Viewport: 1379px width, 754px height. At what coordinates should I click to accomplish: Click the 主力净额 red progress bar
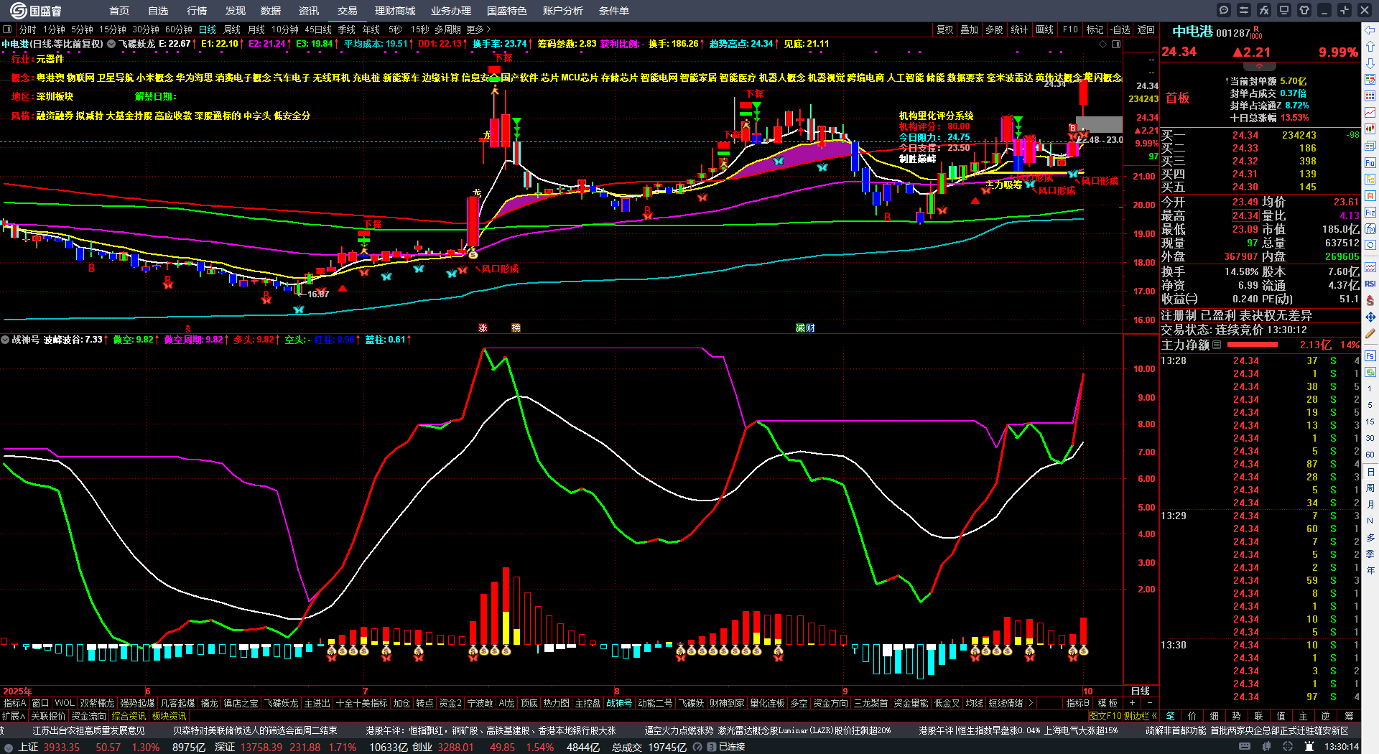1251,345
